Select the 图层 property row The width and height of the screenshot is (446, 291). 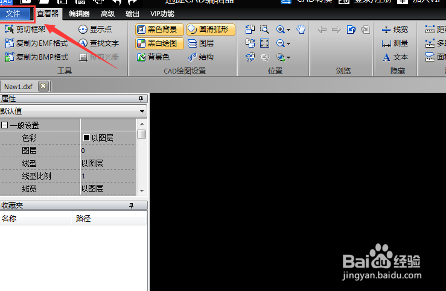coord(68,151)
